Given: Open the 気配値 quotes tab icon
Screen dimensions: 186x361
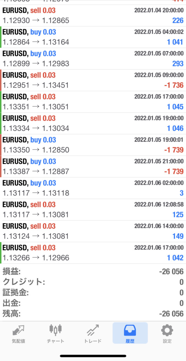Looking at the screenshot, I should point(18,331).
